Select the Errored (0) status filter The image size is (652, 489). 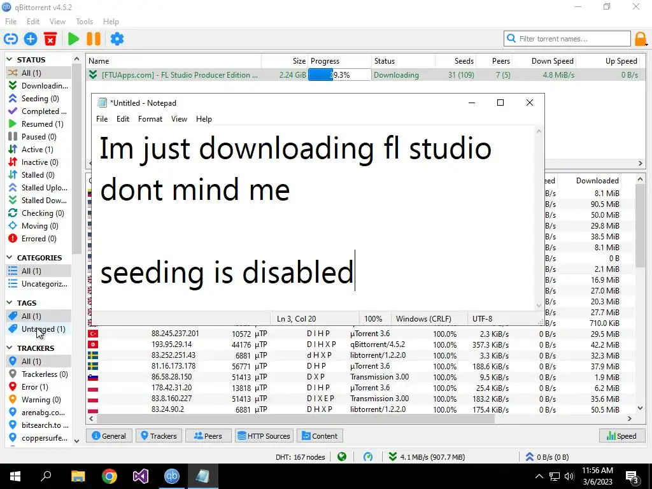point(38,239)
